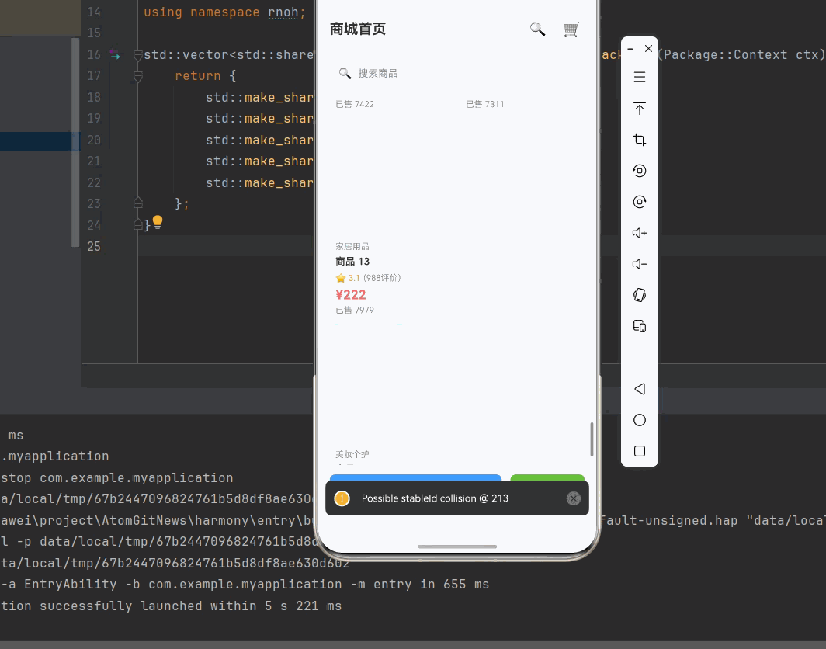Take a screenshot with the crop icon

[x=640, y=140]
